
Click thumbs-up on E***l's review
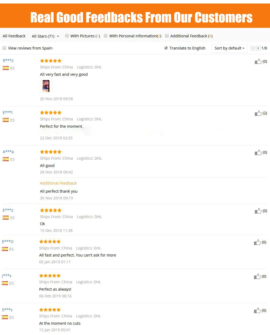pyautogui.click(x=258, y=113)
